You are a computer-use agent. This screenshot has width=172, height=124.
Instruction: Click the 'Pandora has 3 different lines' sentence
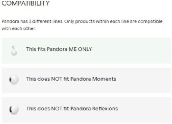(x=32, y=21)
